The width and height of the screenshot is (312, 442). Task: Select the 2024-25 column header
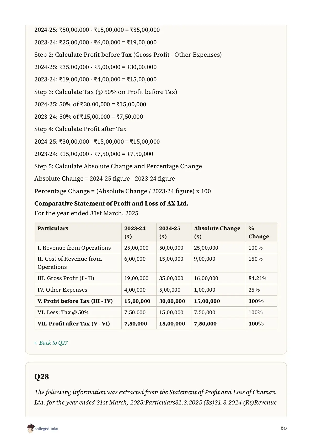pyautogui.click(x=170, y=232)
